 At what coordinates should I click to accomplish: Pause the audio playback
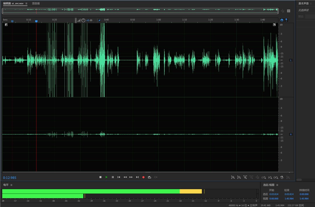[x=113, y=177]
